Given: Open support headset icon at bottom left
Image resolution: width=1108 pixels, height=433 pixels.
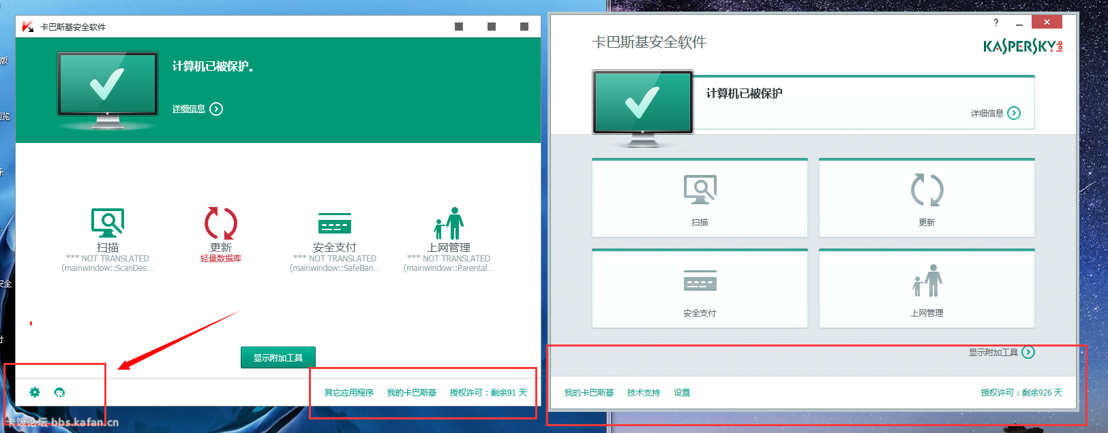Looking at the screenshot, I should 59,392.
